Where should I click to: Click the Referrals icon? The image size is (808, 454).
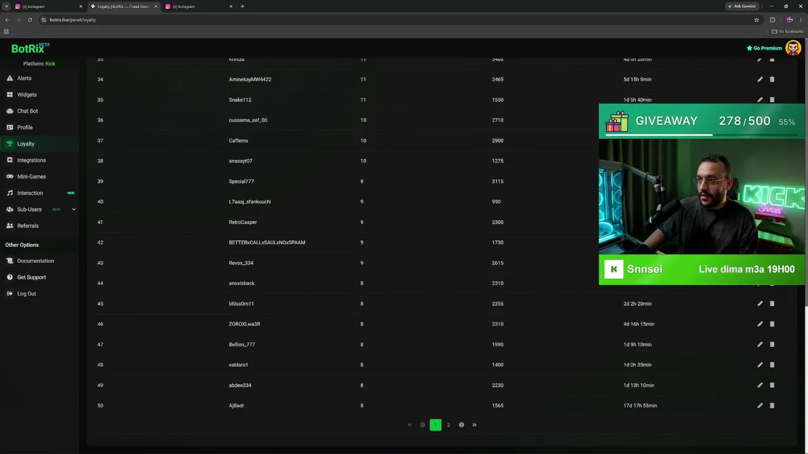tap(9, 226)
